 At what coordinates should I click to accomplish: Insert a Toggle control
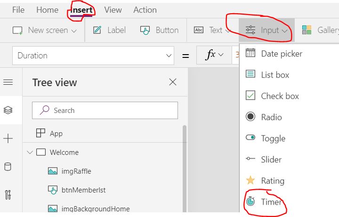pyautogui.click(x=273, y=138)
